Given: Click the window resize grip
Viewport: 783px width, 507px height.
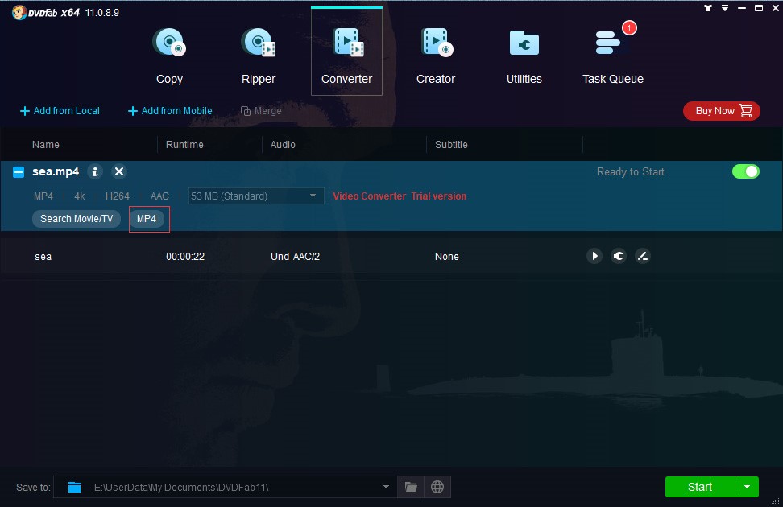Looking at the screenshot, I should tap(776, 500).
